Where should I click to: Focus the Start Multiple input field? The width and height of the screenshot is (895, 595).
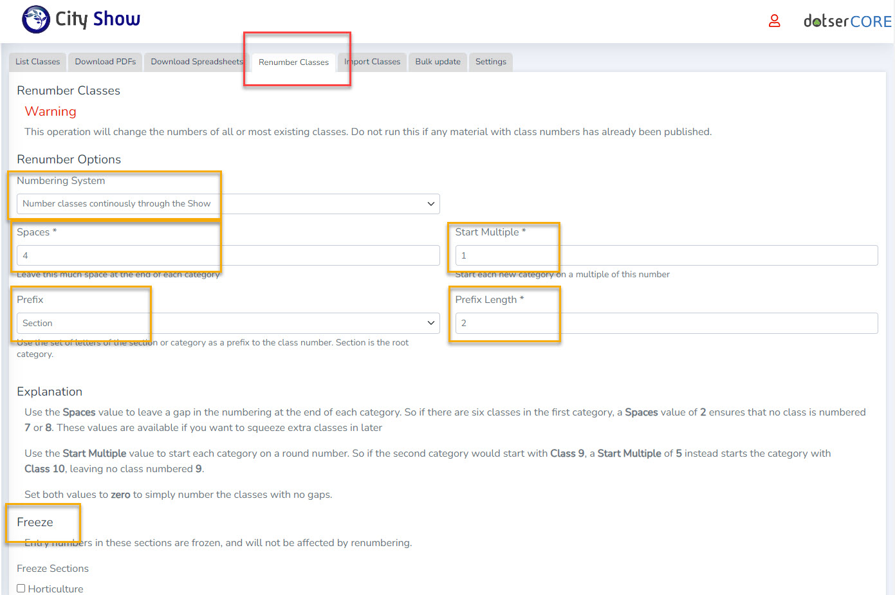(666, 255)
